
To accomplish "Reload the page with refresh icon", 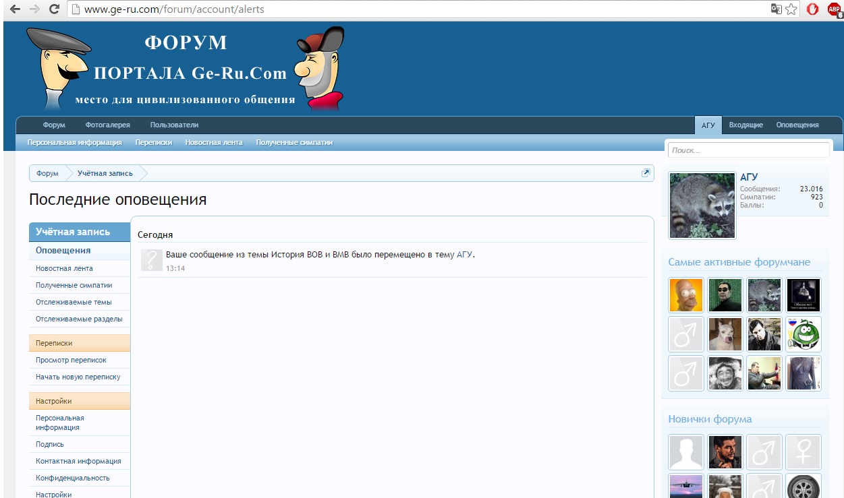I will (55, 9).
